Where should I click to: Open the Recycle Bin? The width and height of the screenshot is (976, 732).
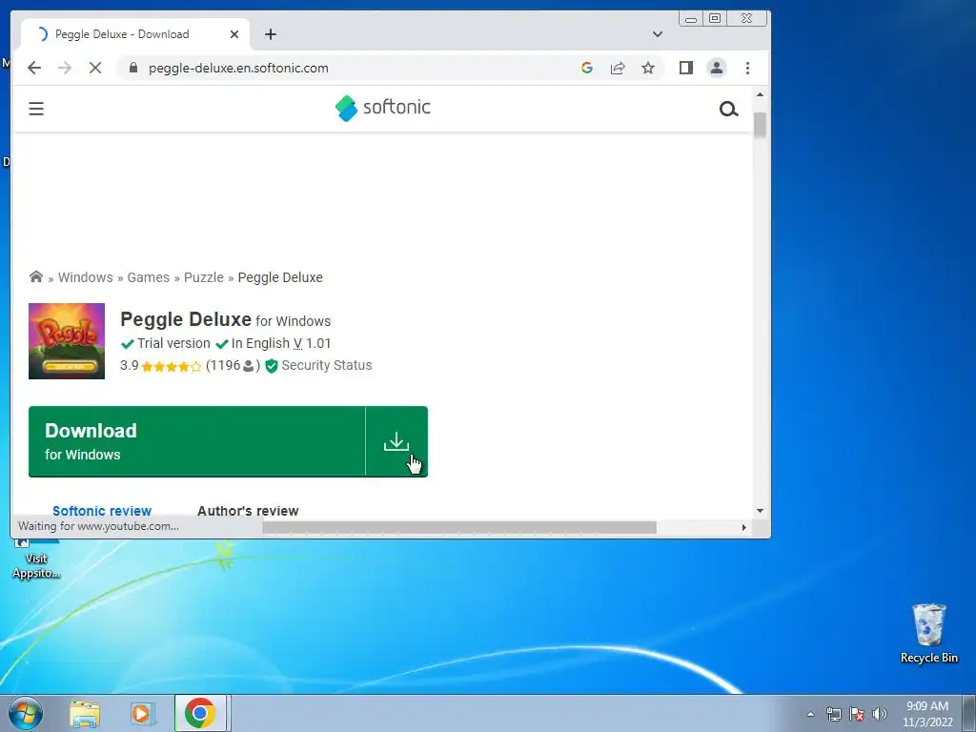928,633
